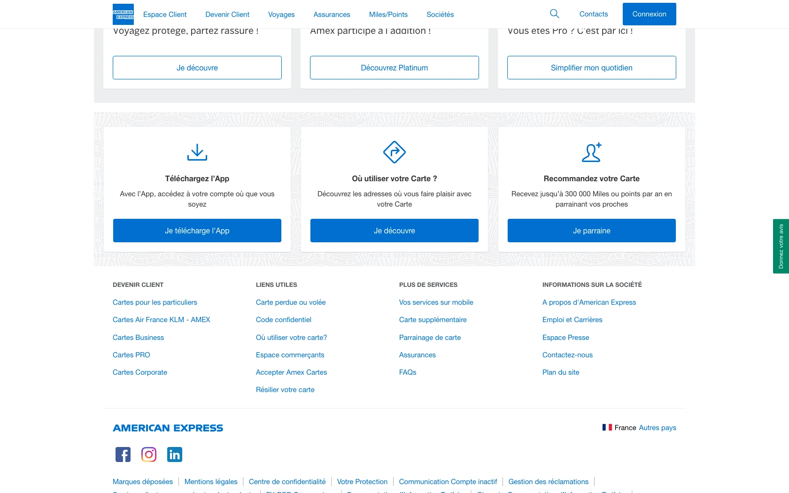Open Votre Protection link
Image resolution: width=789 pixels, height=493 pixels.
(x=362, y=482)
